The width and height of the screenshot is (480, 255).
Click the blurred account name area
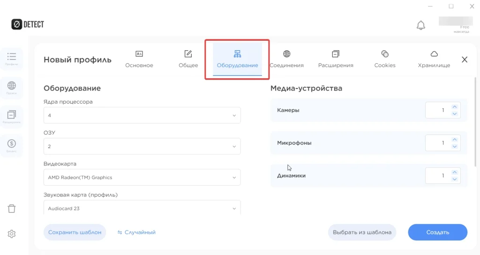(x=456, y=21)
